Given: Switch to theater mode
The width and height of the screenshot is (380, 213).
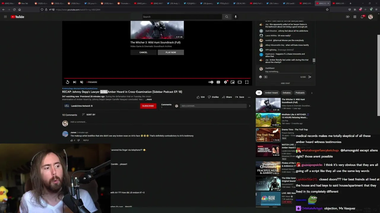Looking at the screenshot, I should pyautogui.click(x=240, y=82).
